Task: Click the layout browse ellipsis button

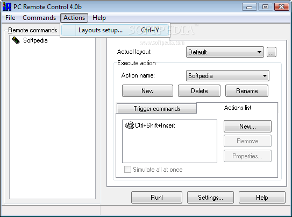Action: tap(272, 52)
